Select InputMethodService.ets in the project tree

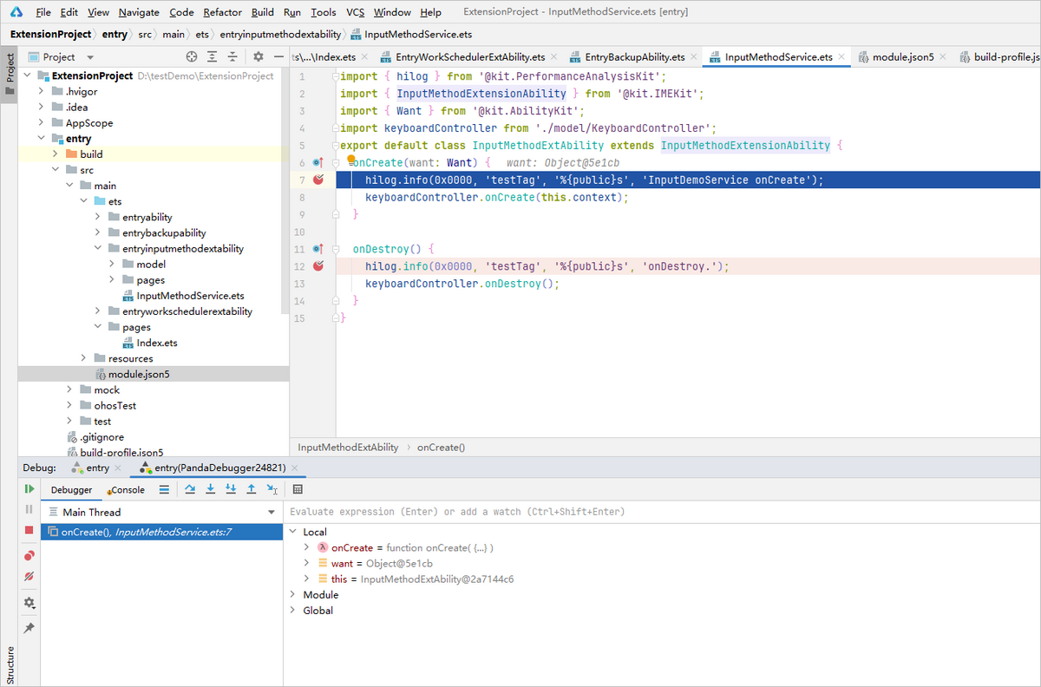189,296
